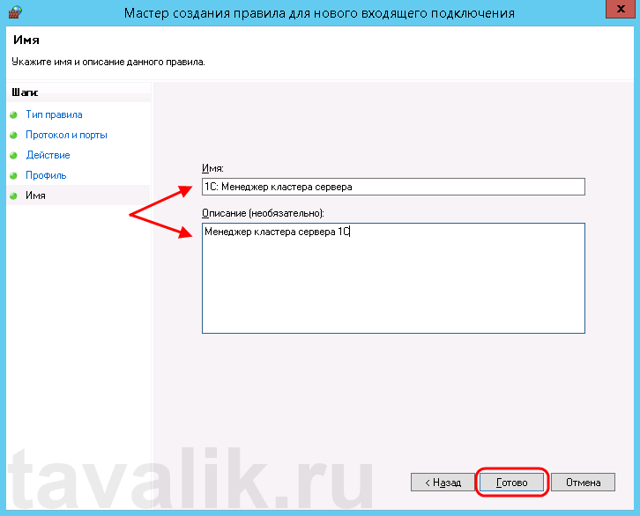640x516 pixels.
Task: Click the green bullet beside "Профиль"
Action: 13,175
